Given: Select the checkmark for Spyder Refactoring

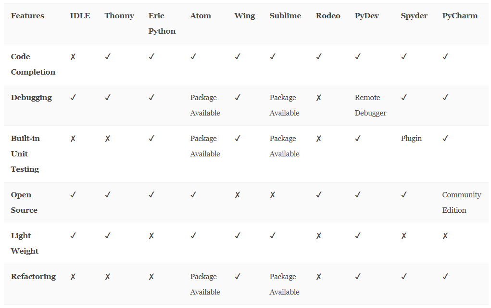Looking at the screenshot, I should pyautogui.click(x=403, y=276).
